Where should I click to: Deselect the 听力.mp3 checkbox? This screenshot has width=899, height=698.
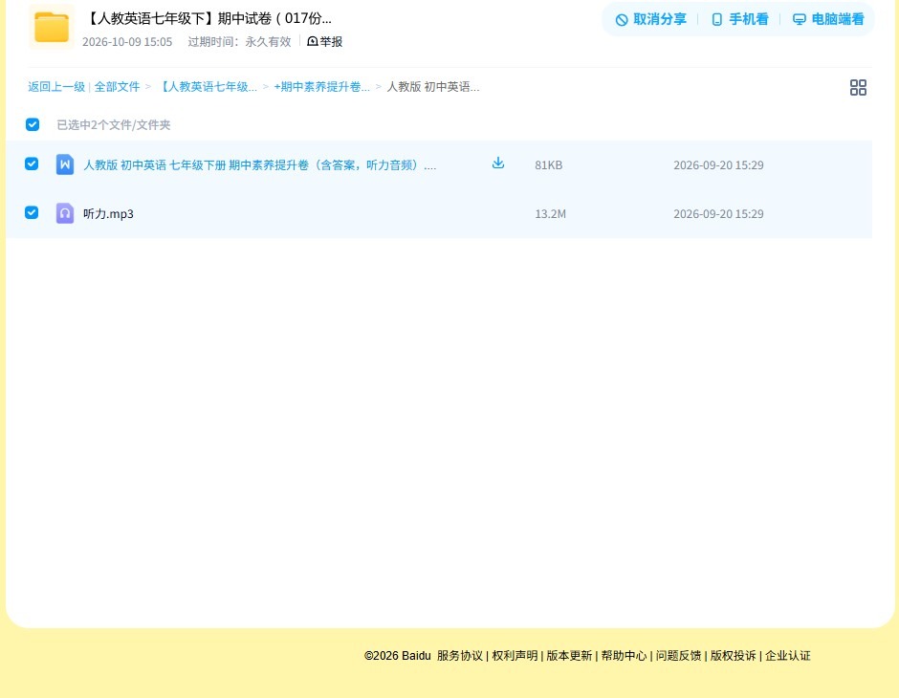(32, 212)
